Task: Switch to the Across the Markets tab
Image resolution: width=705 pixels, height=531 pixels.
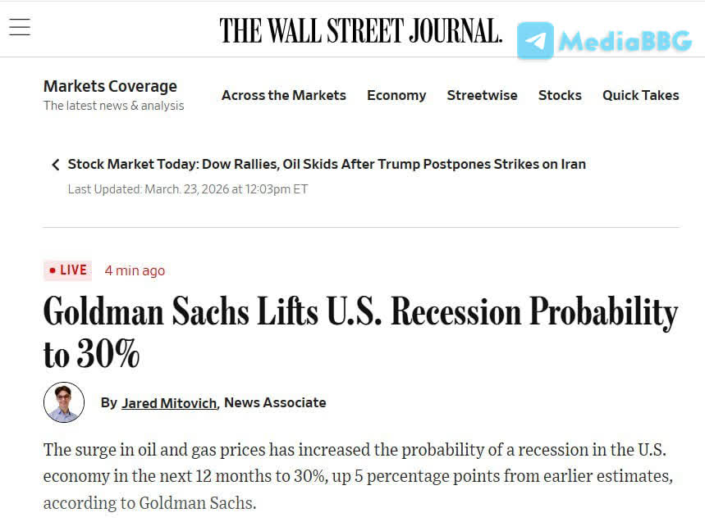Action: point(283,95)
